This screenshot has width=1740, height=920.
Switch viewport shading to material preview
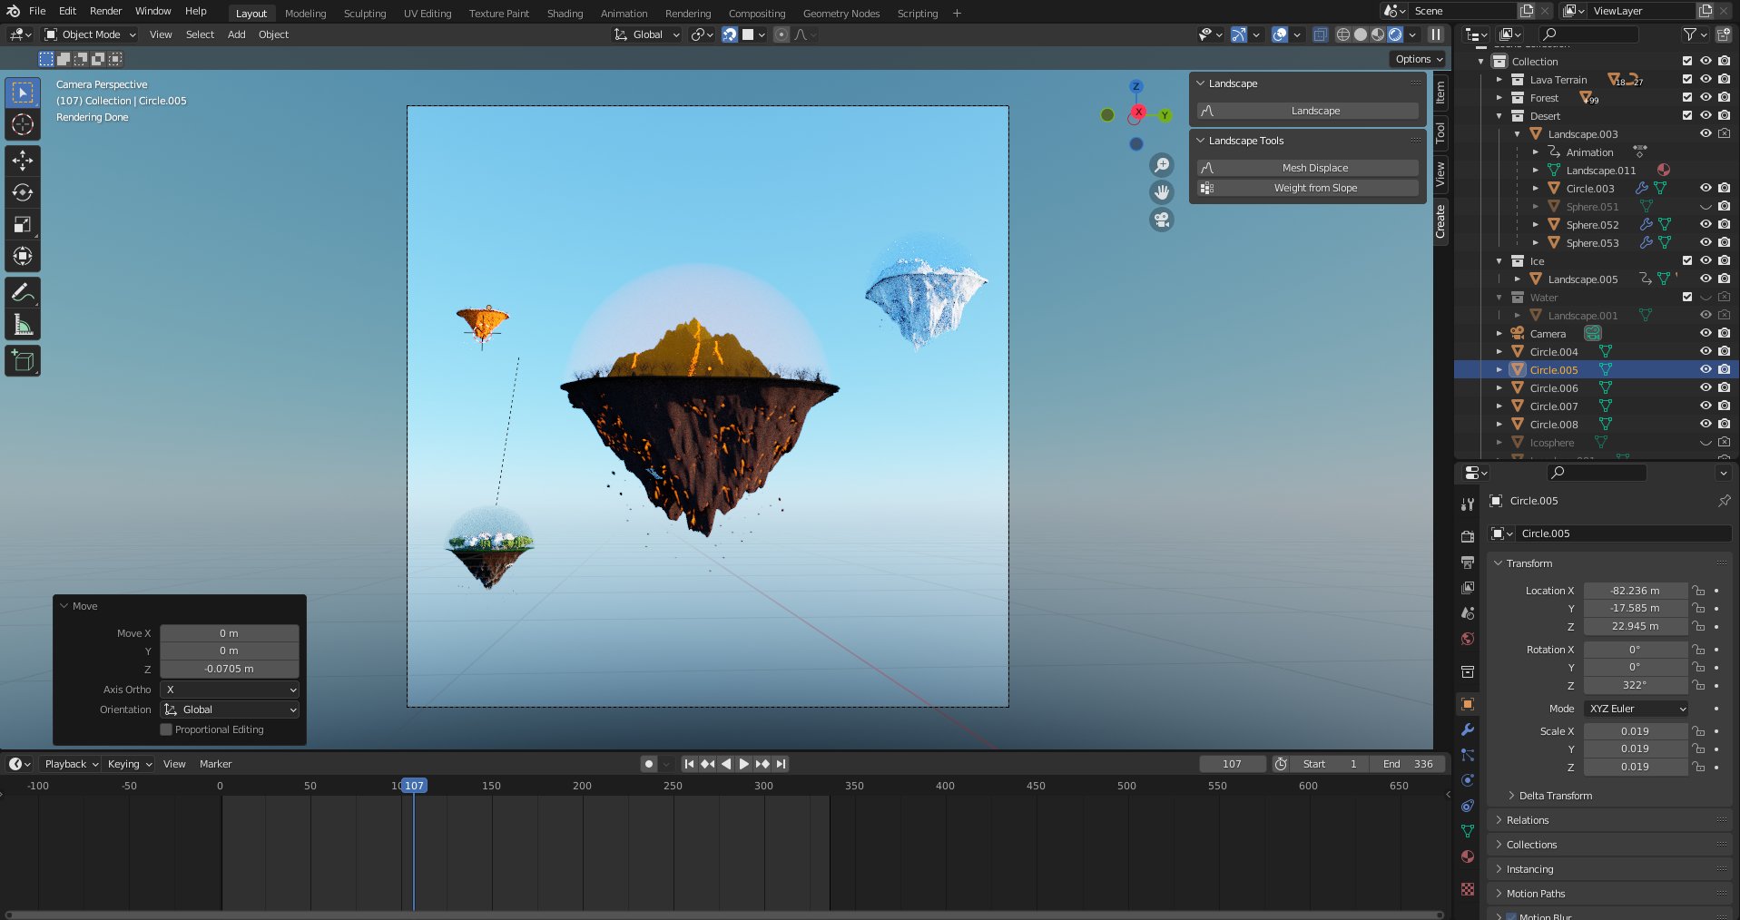pos(1378,34)
